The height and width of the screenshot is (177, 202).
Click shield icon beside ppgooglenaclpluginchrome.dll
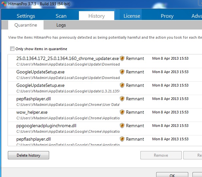pyautogui.click(x=122, y=126)
